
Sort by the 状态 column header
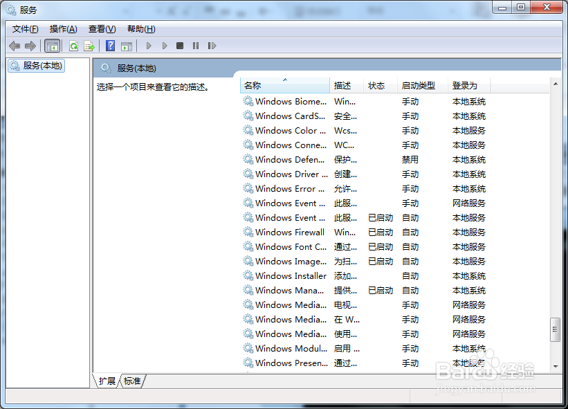pos(381,86)
